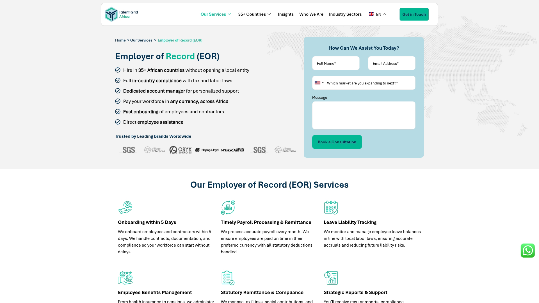Click inside the Message text area
The image size is (539, 303).
(364, 115)
